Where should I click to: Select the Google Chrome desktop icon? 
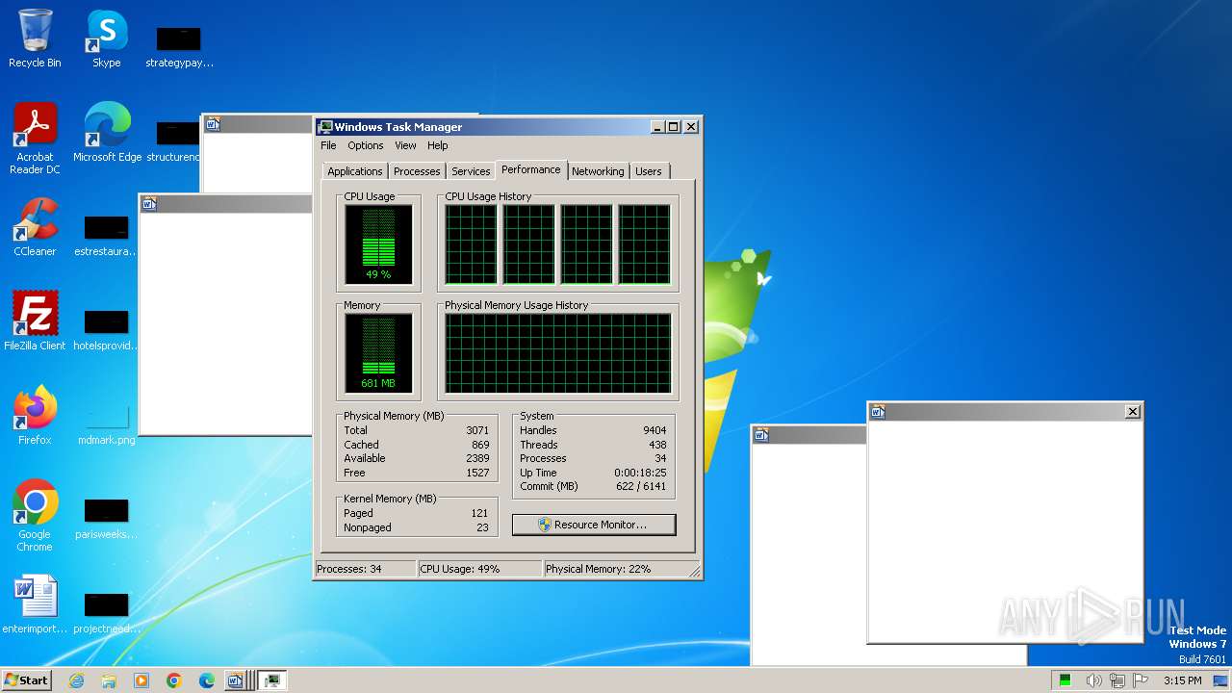(x=35, y=516)
